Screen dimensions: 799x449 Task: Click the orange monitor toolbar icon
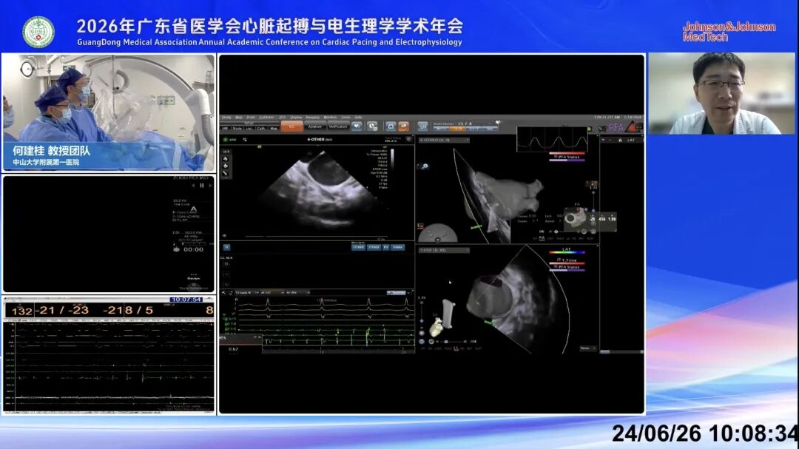[x=404, y=126]
